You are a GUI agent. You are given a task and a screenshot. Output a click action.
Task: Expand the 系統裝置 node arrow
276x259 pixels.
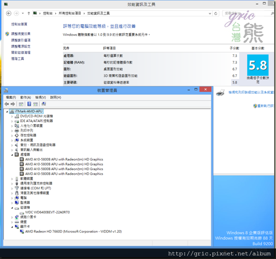coord(12,140)
